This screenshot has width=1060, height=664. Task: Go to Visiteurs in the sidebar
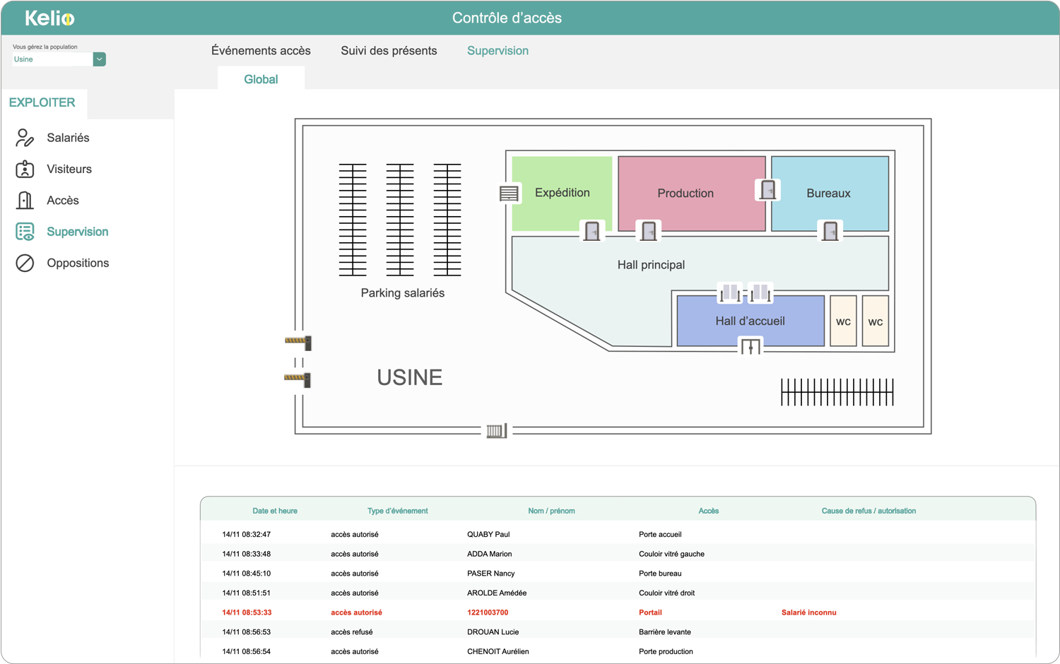[x=69, y=169]
